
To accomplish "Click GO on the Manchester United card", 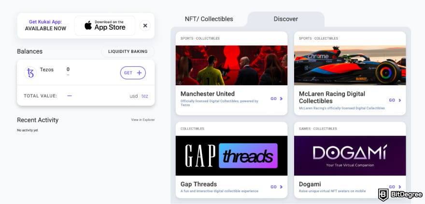I will [x=276, y=99].
